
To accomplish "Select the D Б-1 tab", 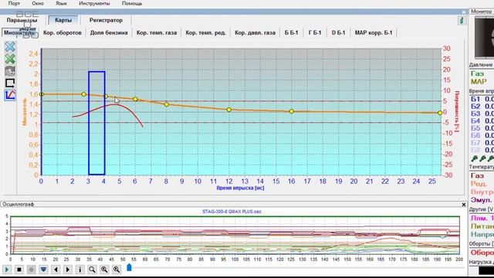I will 338,32.
